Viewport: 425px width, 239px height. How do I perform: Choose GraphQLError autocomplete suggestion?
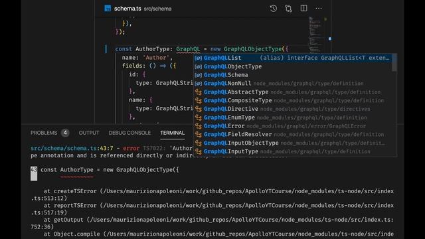pyautogui.click(x=293, y=126)
